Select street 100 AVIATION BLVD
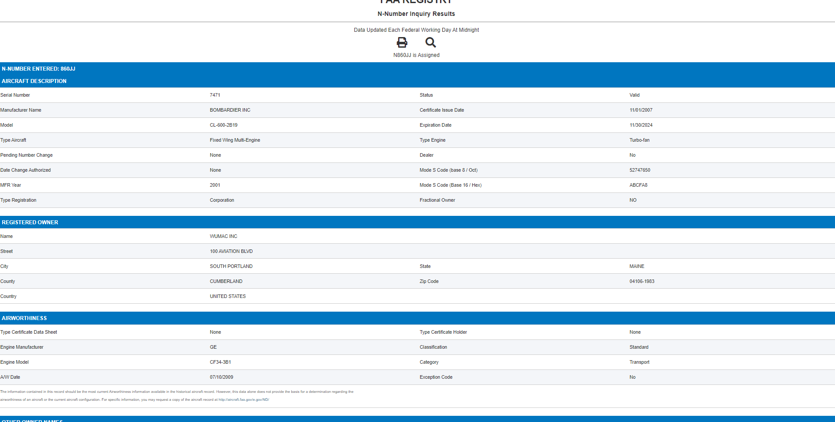Image resolution: width=835 pixels, height=422 pixels. point(231,251)
